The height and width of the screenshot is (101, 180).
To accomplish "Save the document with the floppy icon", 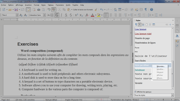I will coord(16,10).
